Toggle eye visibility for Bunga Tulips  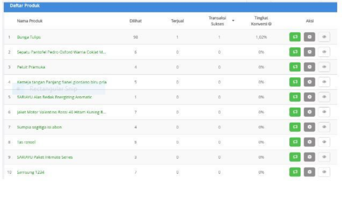pyautogui.click(x=324, y=37)
